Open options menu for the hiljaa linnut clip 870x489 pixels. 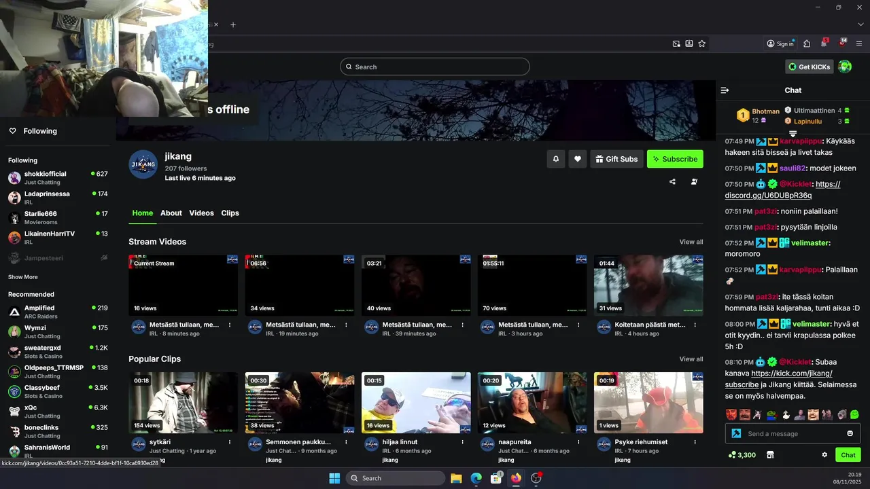[462, 442]
